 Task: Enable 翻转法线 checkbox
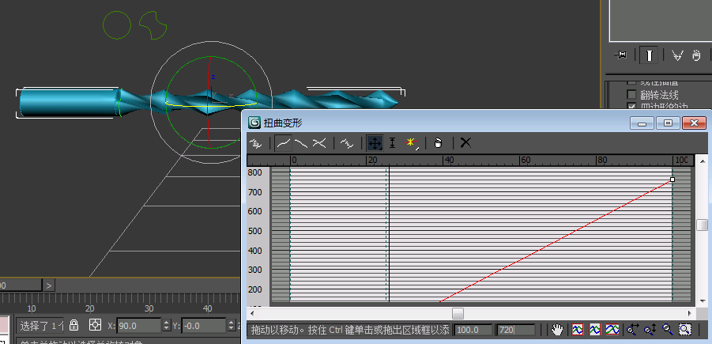[631, 95]
